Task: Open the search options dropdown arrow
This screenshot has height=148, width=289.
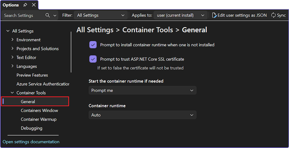Action: coord(55,15)
